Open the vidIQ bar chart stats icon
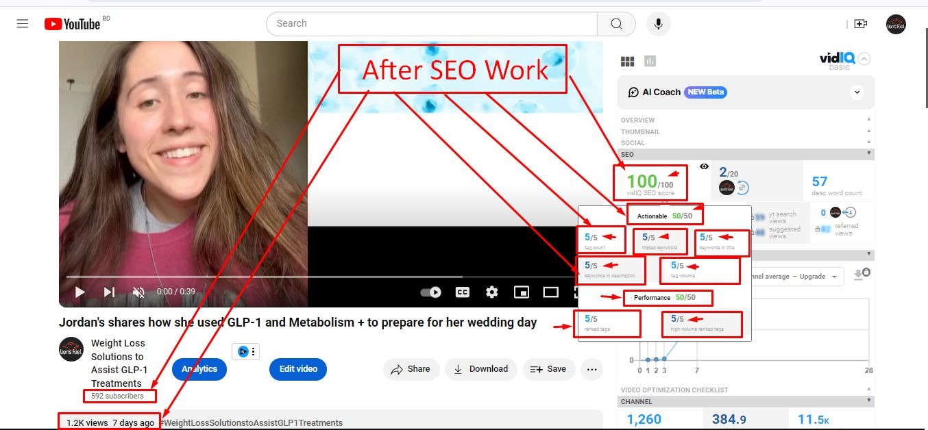 (x=650, y=62)
